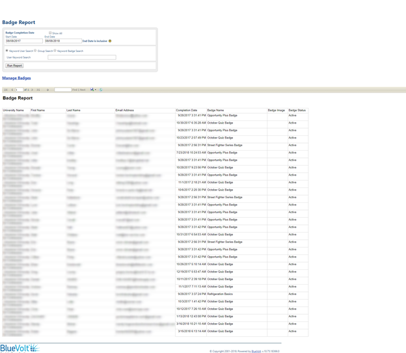The height and width of the screenshot is (353, 406).
Task: Click completion date 10/23/2017 2:07:49 PM
Action: coord(191,138)
